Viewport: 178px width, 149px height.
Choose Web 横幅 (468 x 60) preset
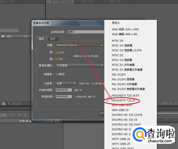point(124,34)
